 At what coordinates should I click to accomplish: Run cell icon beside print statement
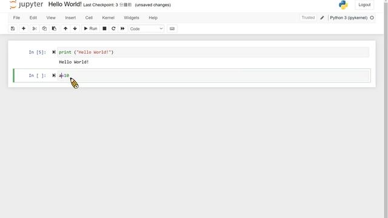click(54, 52)
